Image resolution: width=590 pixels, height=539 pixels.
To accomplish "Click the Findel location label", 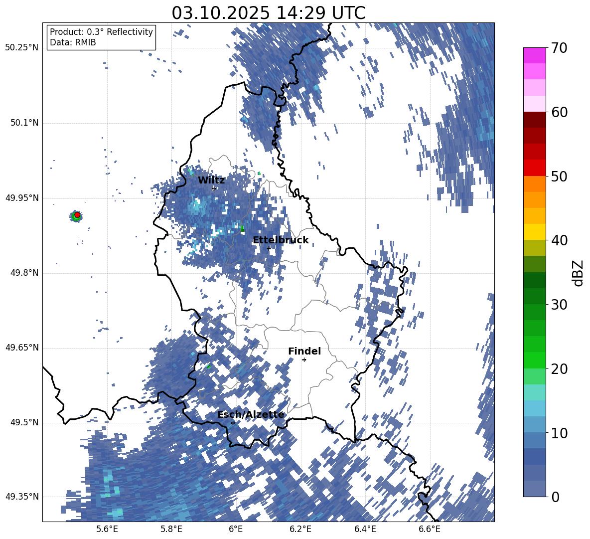I will tap(304, 351).
